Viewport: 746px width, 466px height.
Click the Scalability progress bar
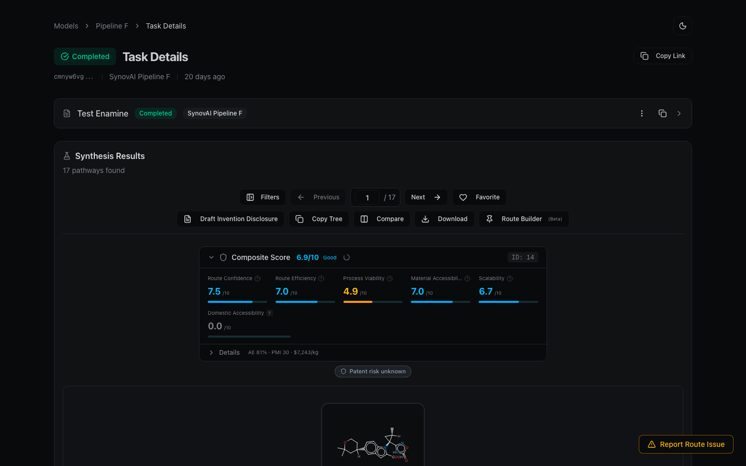tap(508, 302)
